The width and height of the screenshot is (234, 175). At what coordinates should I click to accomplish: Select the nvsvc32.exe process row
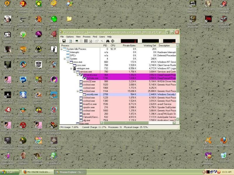tap(118, 82)
